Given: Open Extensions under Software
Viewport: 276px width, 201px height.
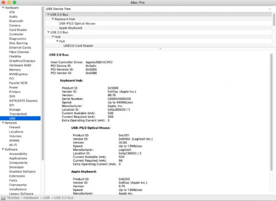Looking at the screenshot, I should pos(17,176).
